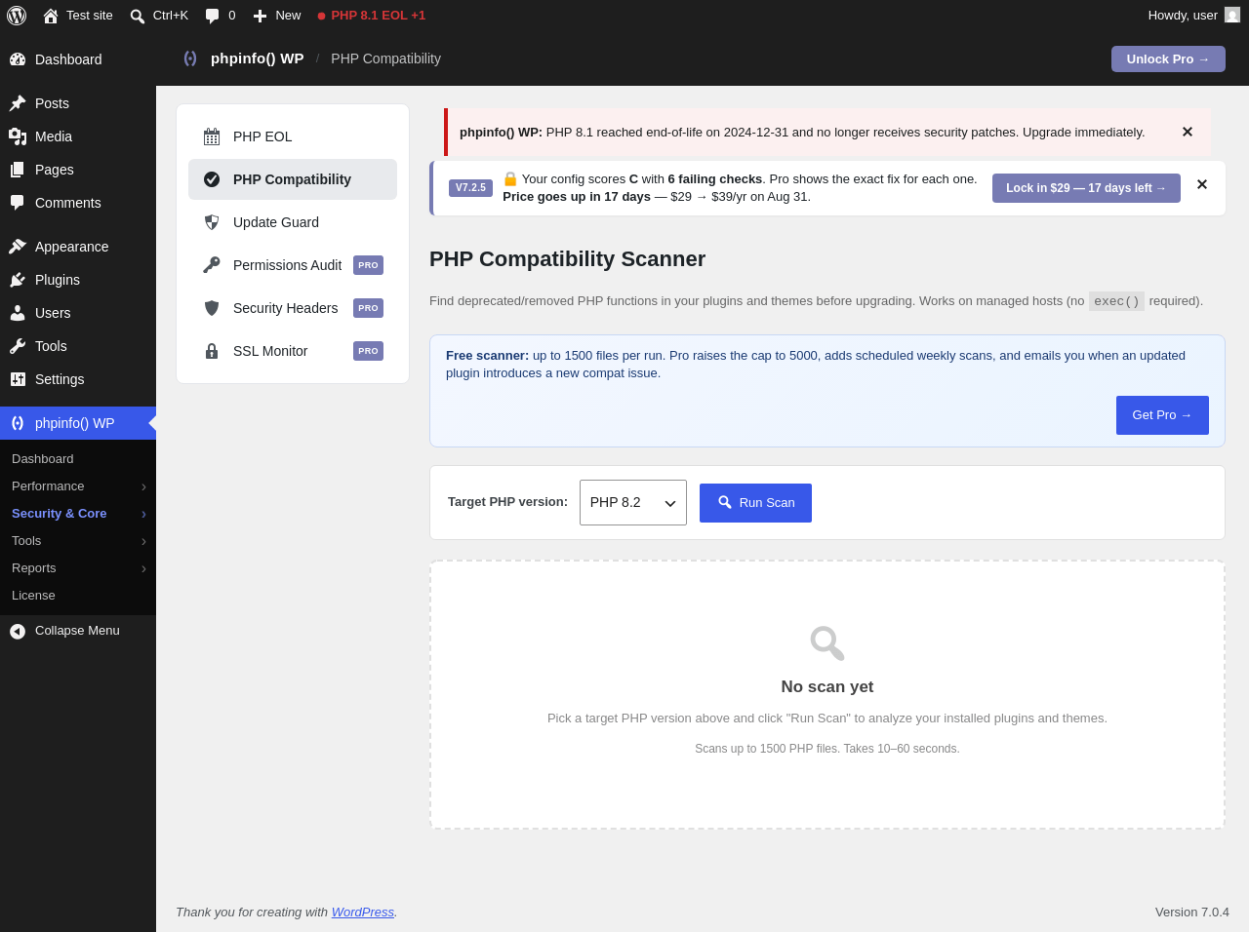Image resolution: width=1249 pixels, height=932 pixels.
Task: Click the Appearance paintbrush icon
Action: (18, 247)
